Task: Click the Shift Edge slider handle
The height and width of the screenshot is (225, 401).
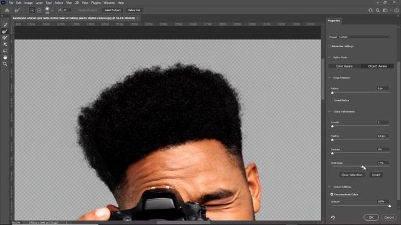Action: pyautogui.click(x=363, y=167)
